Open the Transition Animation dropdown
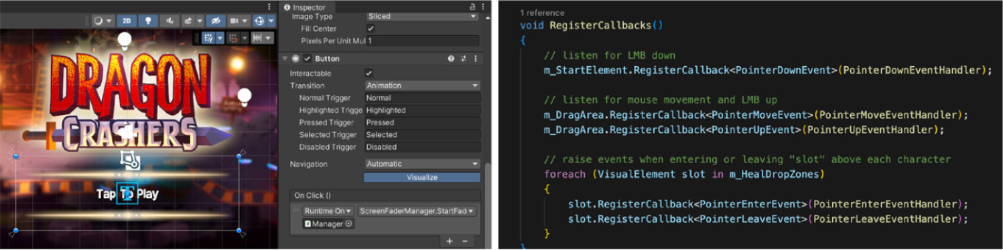The height and width of the screenshot is (250, 1003). pos(422,86)
